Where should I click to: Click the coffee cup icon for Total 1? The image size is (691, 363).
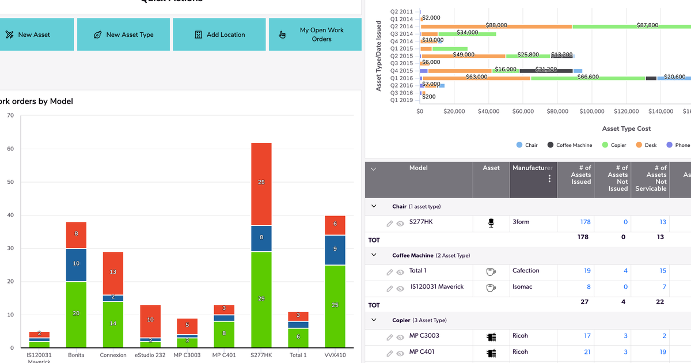coord(491,271)
